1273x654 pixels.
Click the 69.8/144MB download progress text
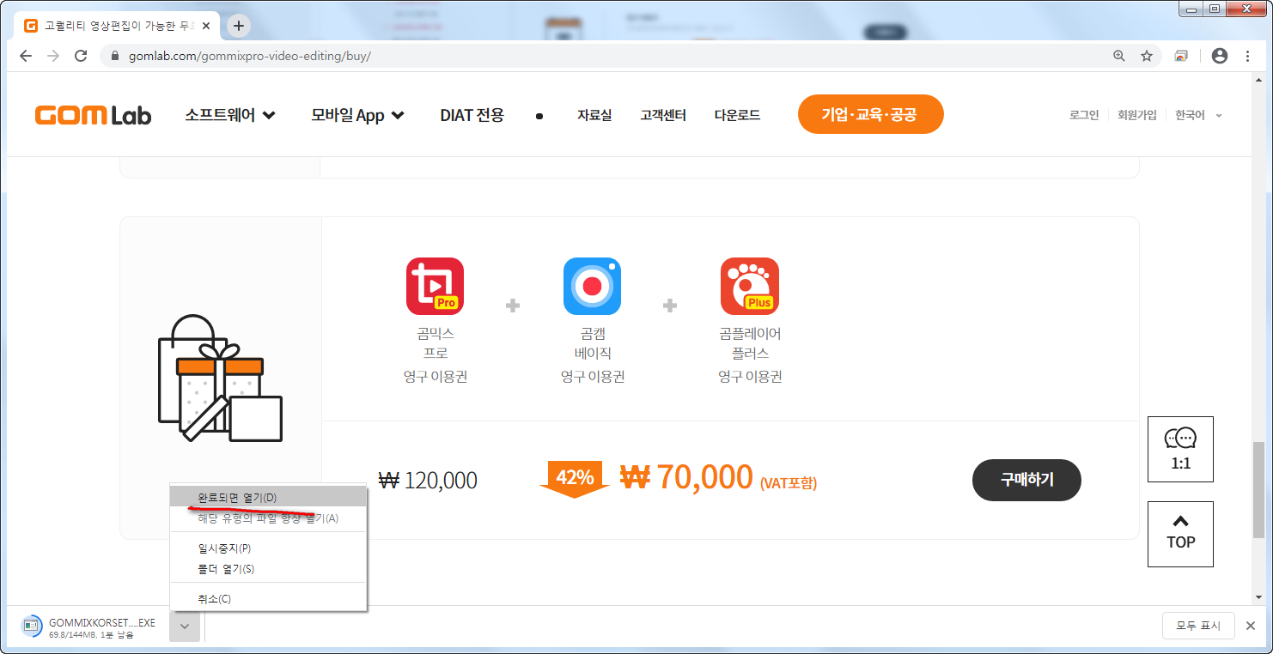91,635
